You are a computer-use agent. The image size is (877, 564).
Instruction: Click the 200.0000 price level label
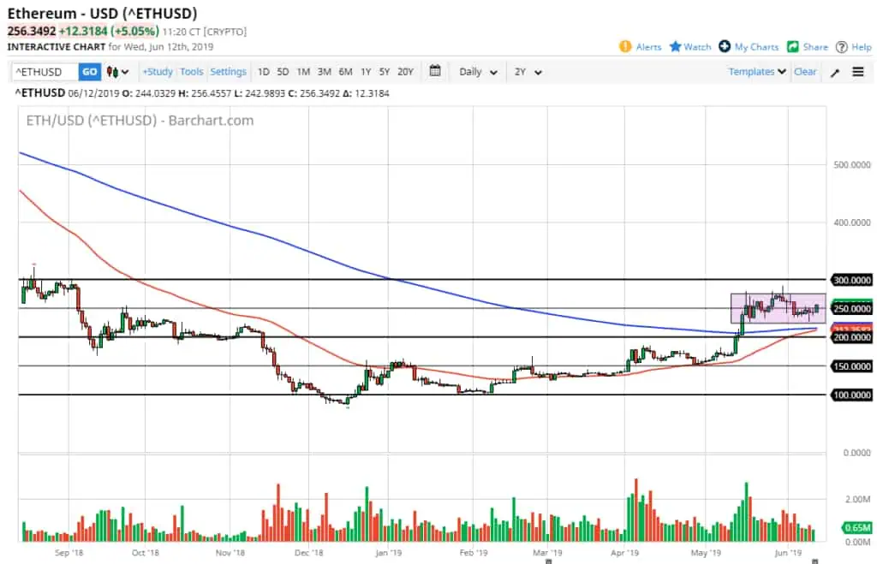tap(851, 337)
